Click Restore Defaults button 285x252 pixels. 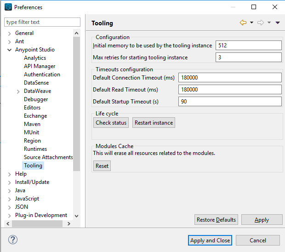[x=216, y=220]
